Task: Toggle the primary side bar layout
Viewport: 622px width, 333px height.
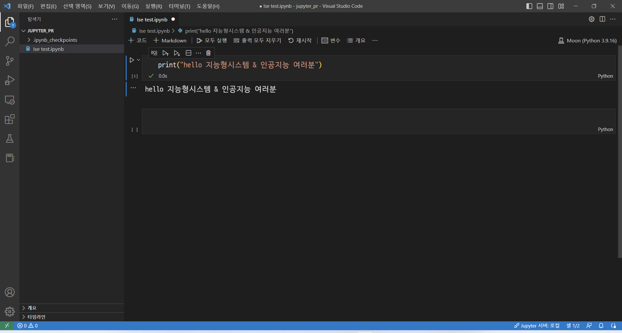Action: (529, 6)
